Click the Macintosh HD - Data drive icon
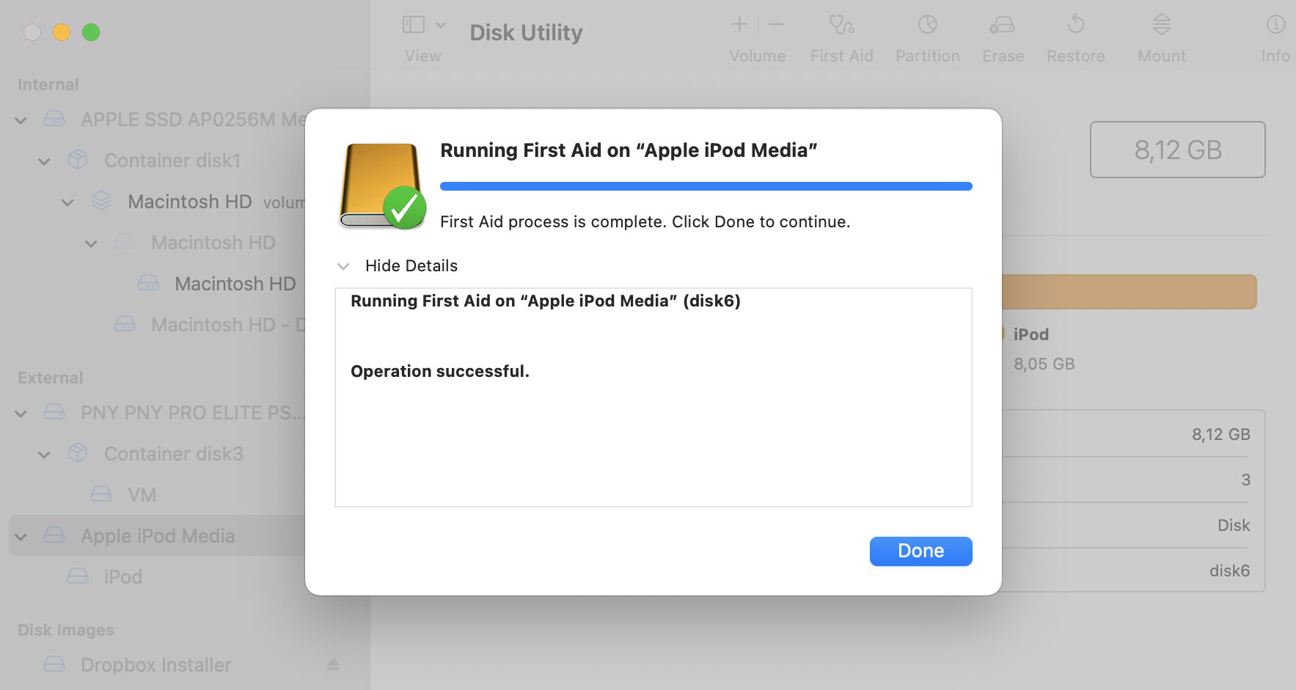Image resolution: width=1296 pixels, height=690 pixels. point(125,324)
